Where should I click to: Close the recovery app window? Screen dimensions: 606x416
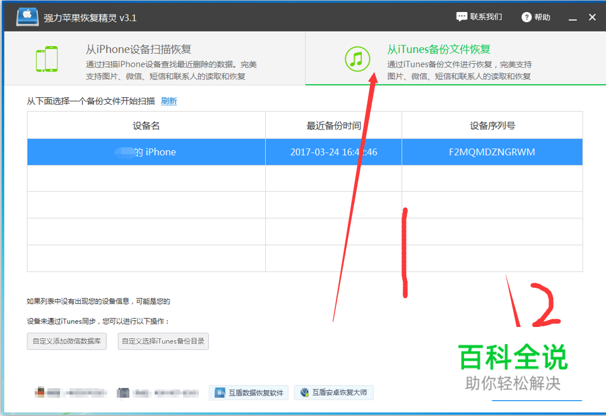[x=592, y=18]
